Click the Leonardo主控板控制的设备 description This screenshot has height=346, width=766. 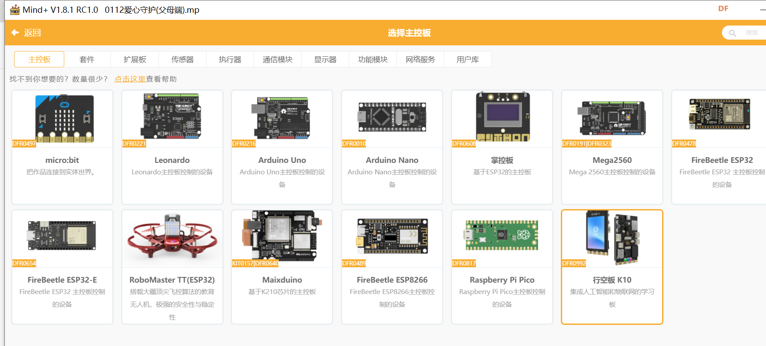pos(172,172)
